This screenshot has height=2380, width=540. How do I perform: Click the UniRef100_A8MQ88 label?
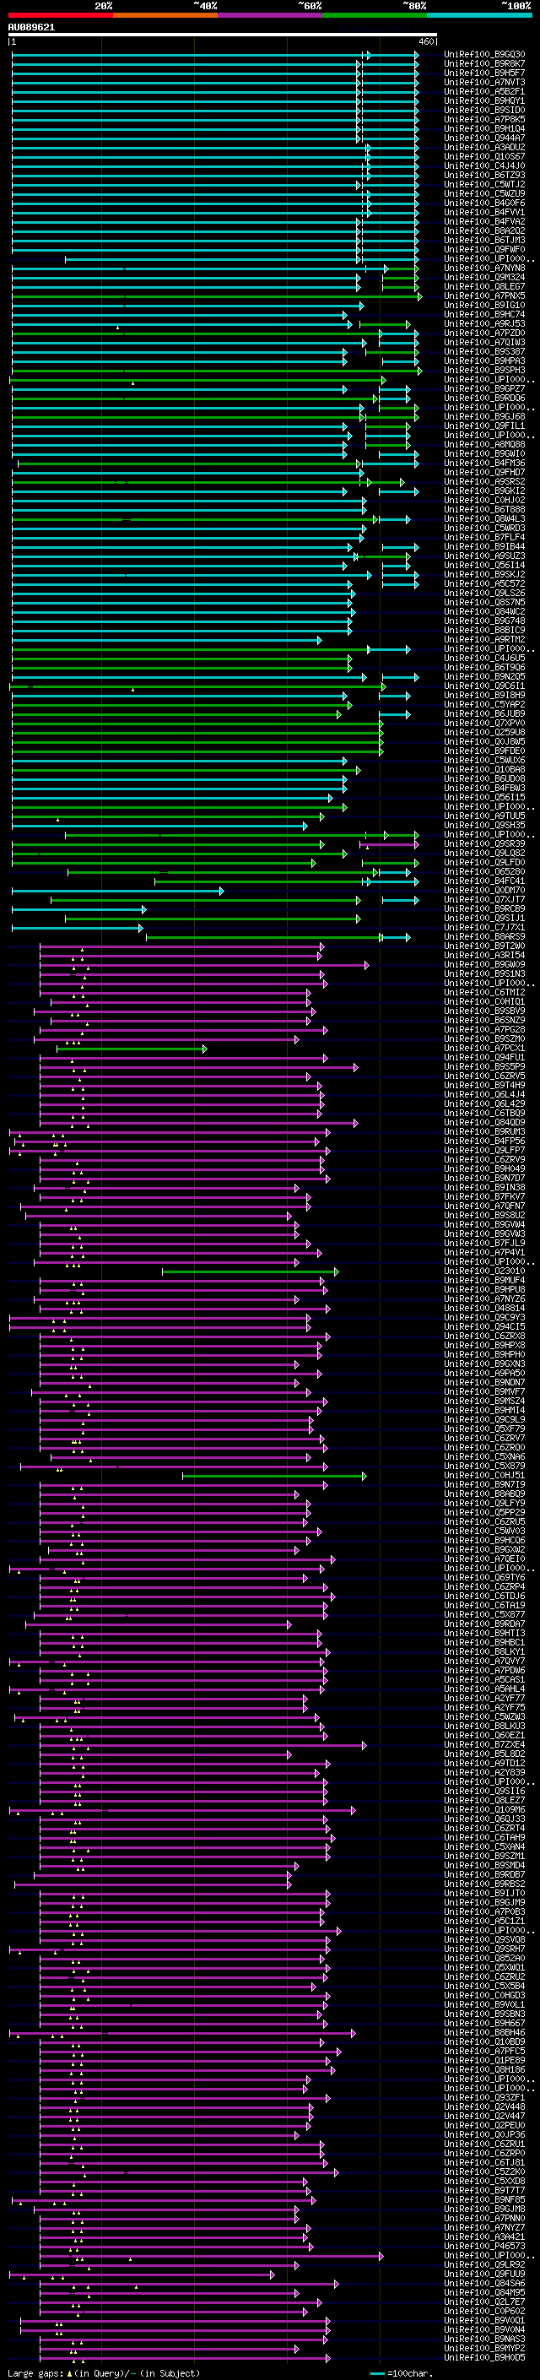[x=484, y=444]
